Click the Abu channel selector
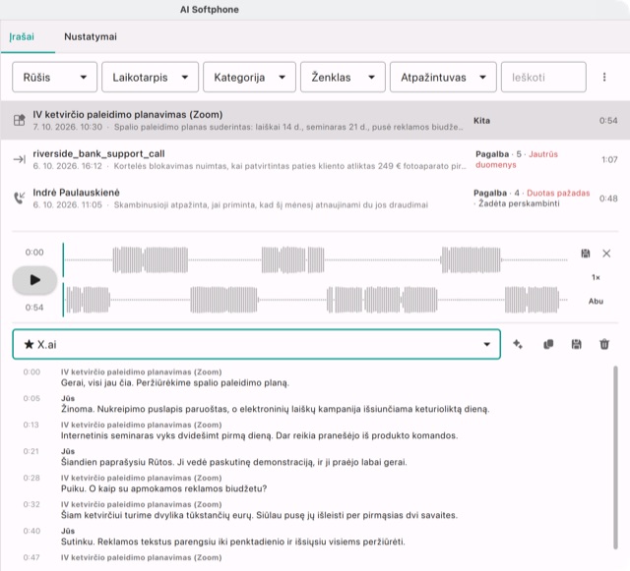Viewport: 630px width, 571px height. (x=596, y=301)
